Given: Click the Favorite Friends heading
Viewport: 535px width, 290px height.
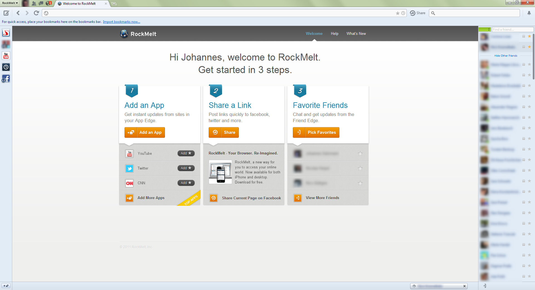Looking at the screenshot, I should [320, 105].
